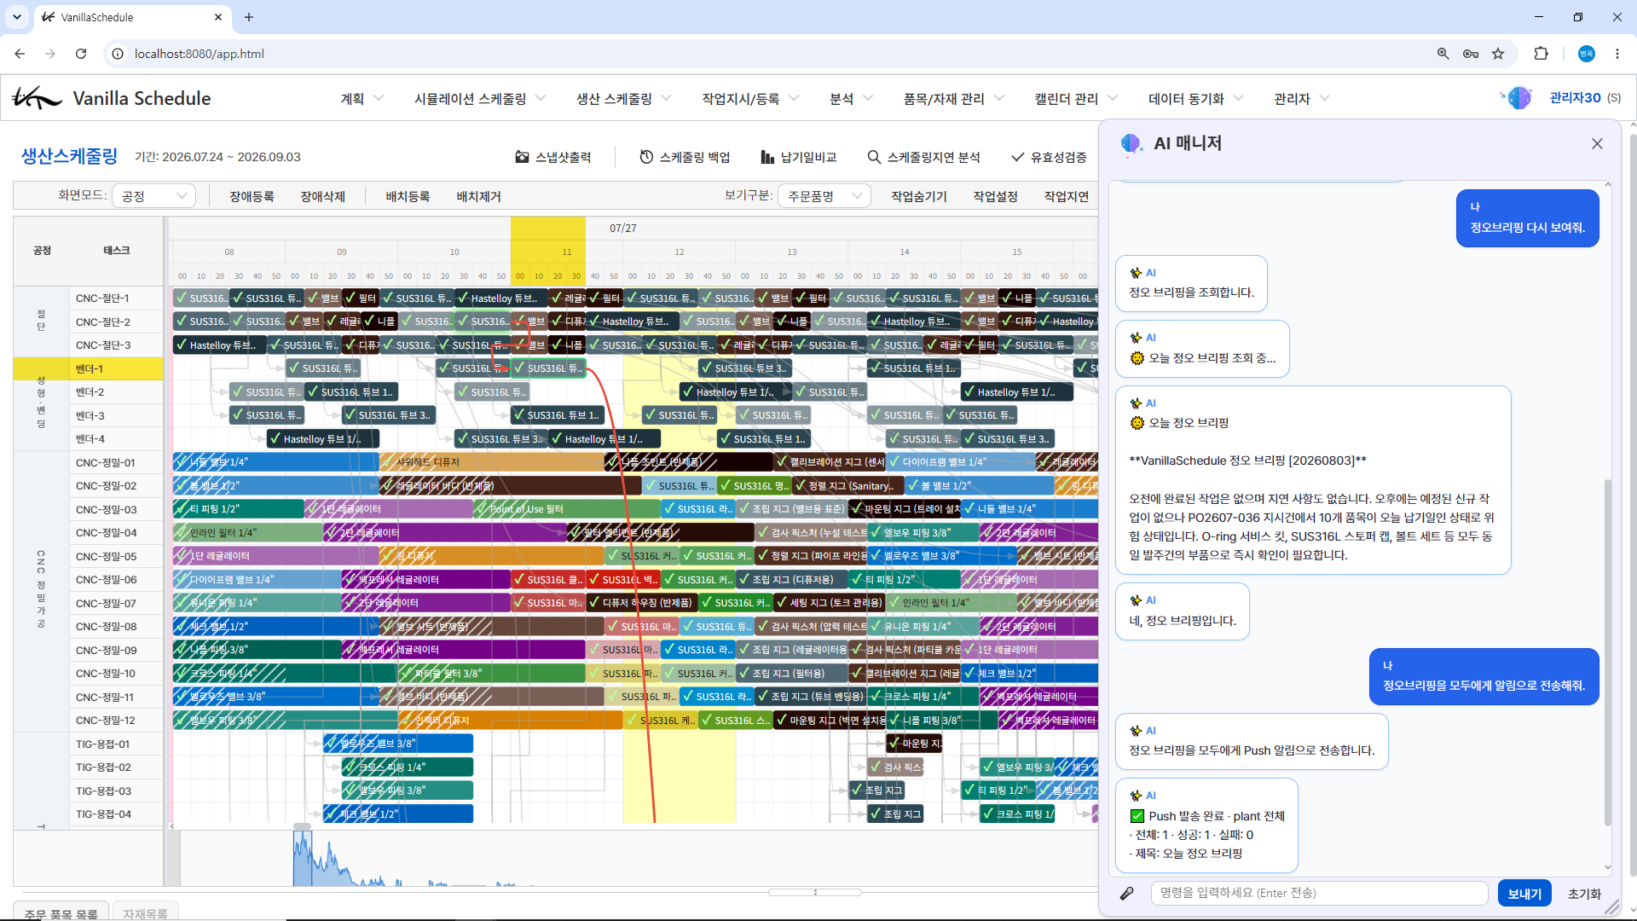Open the tab search dropdown arrow
This screenshot has width=1637, height=921.
17,17
